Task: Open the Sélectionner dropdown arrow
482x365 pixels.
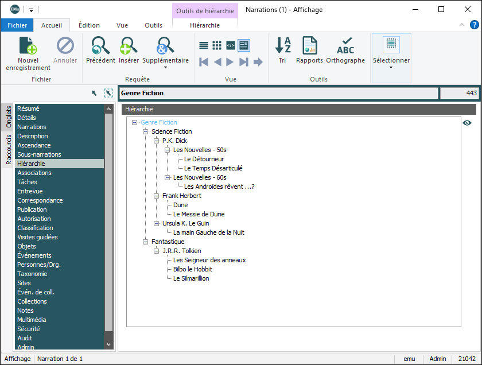Action: [x=391, y=68]
